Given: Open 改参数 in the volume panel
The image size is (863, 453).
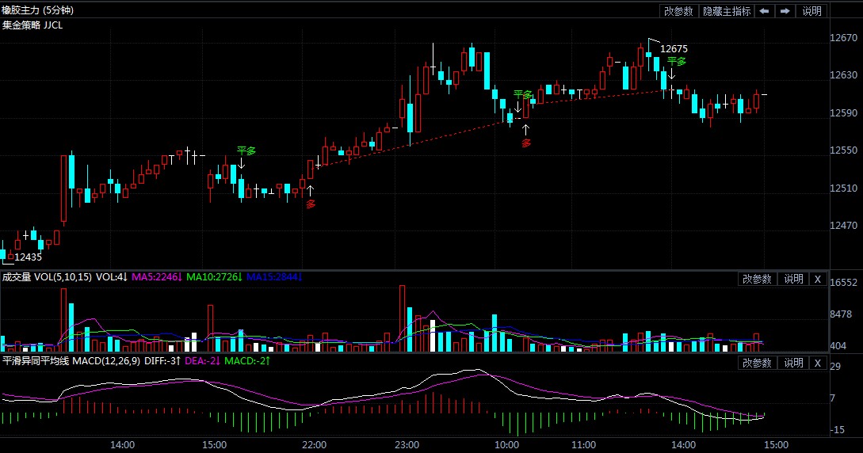Looking at the screenshot, I should (x=757, y=280).
